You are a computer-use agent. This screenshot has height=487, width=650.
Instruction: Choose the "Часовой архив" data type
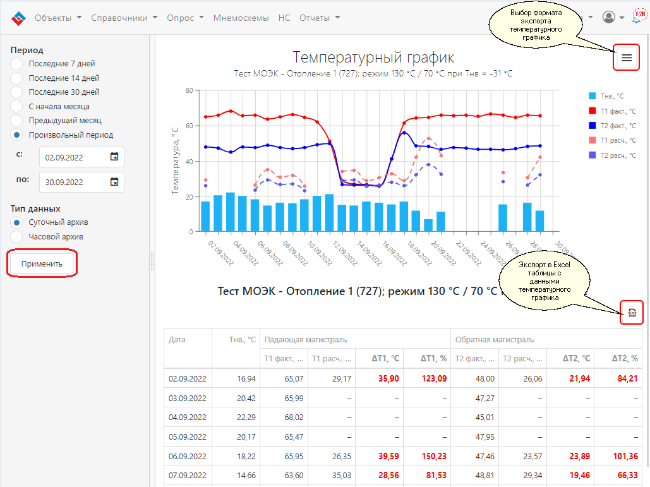click(17, 236)
